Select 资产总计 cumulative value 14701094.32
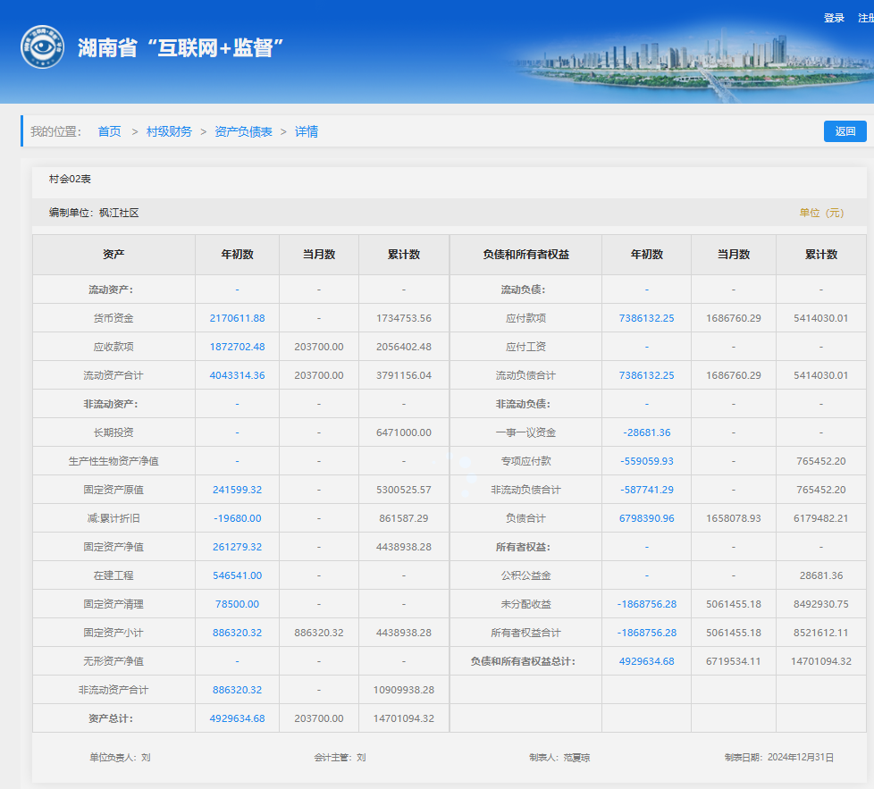This screenshot has height=789, width=874. [x=404, y=718]
